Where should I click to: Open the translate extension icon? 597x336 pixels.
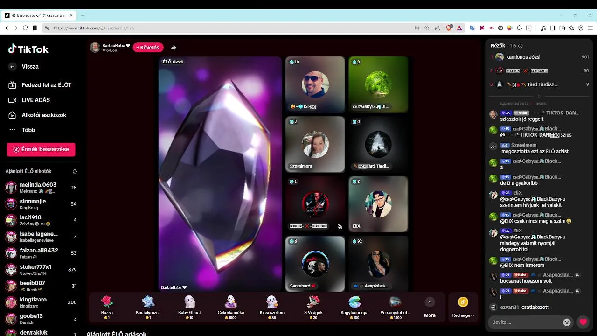point(472,28)
